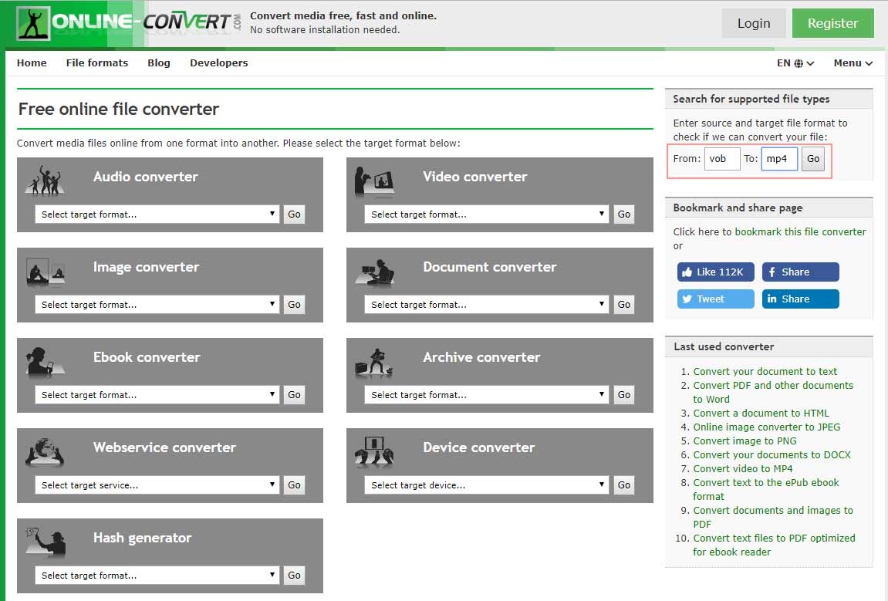Open the Convert video to MP4 link
The image size is (888, 601).
click(742, 468)
